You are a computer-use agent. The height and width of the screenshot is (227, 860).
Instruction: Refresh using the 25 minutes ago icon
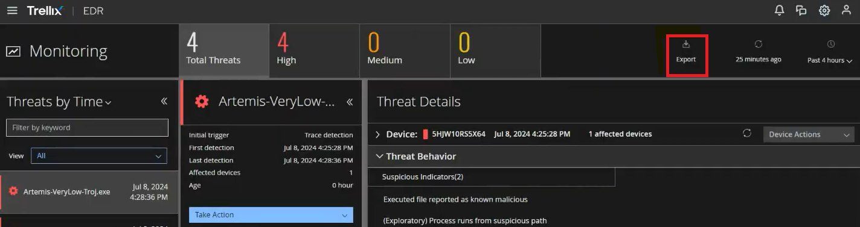[759, 45]
